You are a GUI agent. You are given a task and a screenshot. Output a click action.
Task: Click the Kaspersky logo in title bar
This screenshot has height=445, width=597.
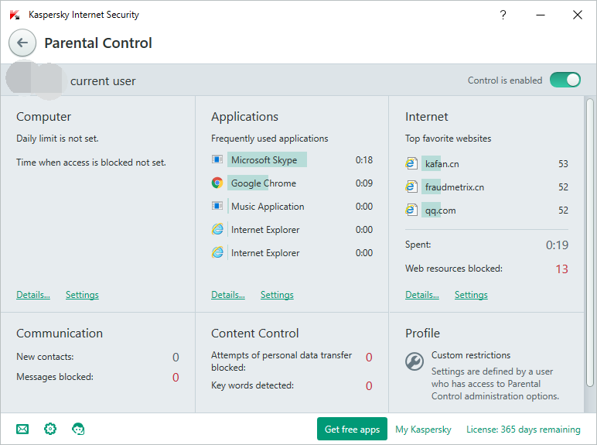point(15,15)
